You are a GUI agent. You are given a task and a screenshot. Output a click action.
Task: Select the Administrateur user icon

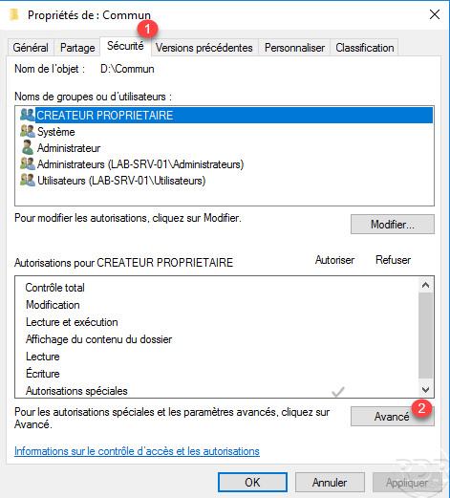point(28,147)
